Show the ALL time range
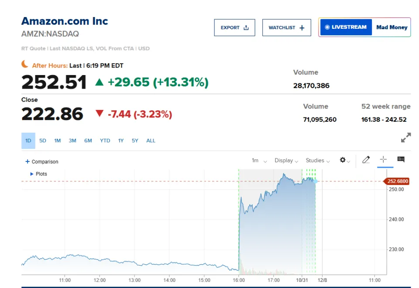 (x=151, y=141)
